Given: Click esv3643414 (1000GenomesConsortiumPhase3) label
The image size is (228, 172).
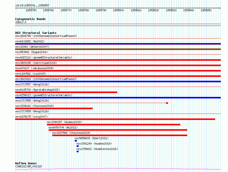Looking at the screenshot, I should (x=46, y=79).
